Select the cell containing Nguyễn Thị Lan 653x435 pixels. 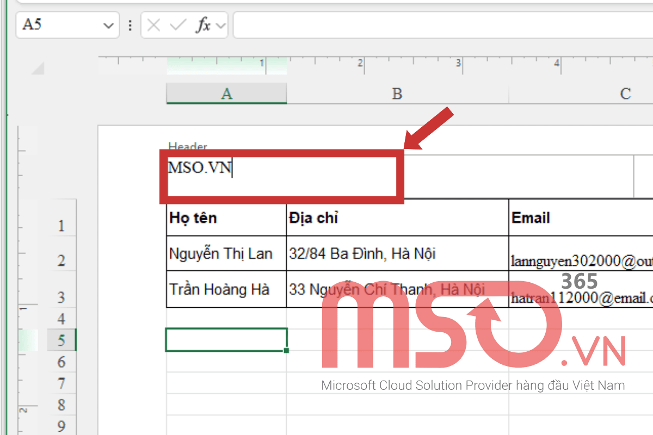tap(226, 253)
